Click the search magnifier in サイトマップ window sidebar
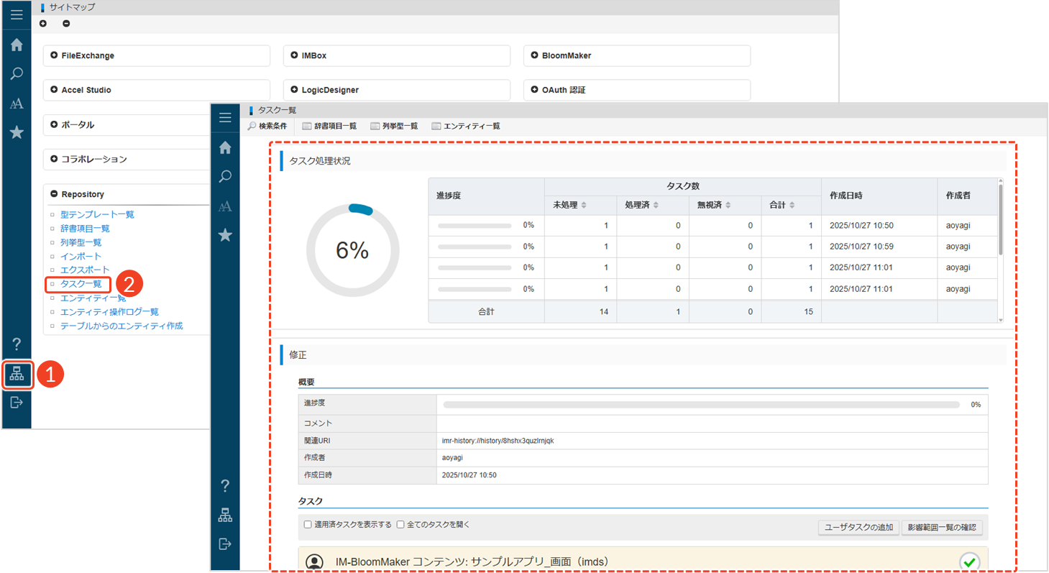1049x573 pixels. [x=17, y=73]
